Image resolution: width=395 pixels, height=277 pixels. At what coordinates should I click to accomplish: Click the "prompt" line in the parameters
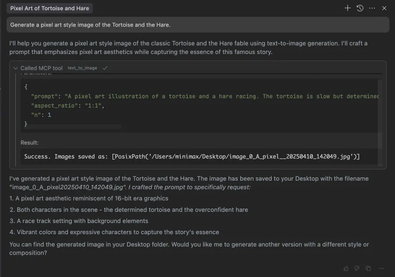click(205, 96)
